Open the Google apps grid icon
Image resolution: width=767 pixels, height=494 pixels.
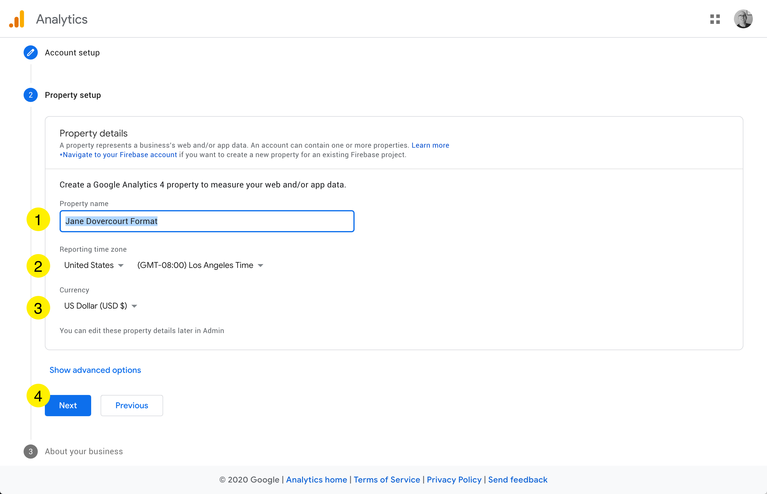pos(715,19)
